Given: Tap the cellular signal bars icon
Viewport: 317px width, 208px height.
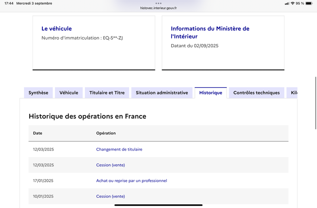Looking at the screenshot, I should tap(287, 4).
